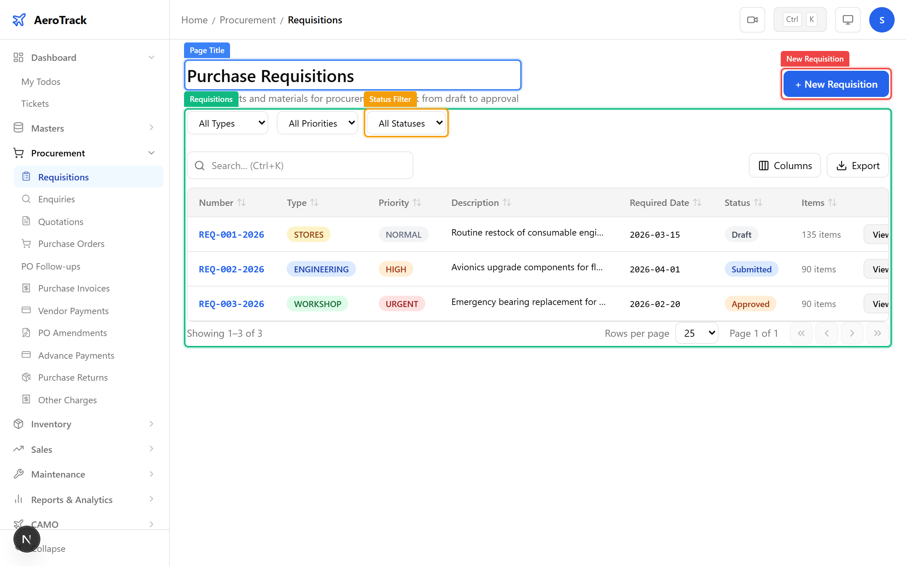Image resolution: width=906 pixels, height=566 pixels.
Task: Expand the Reports & Analytics menu item
Action: click(71, 499)
